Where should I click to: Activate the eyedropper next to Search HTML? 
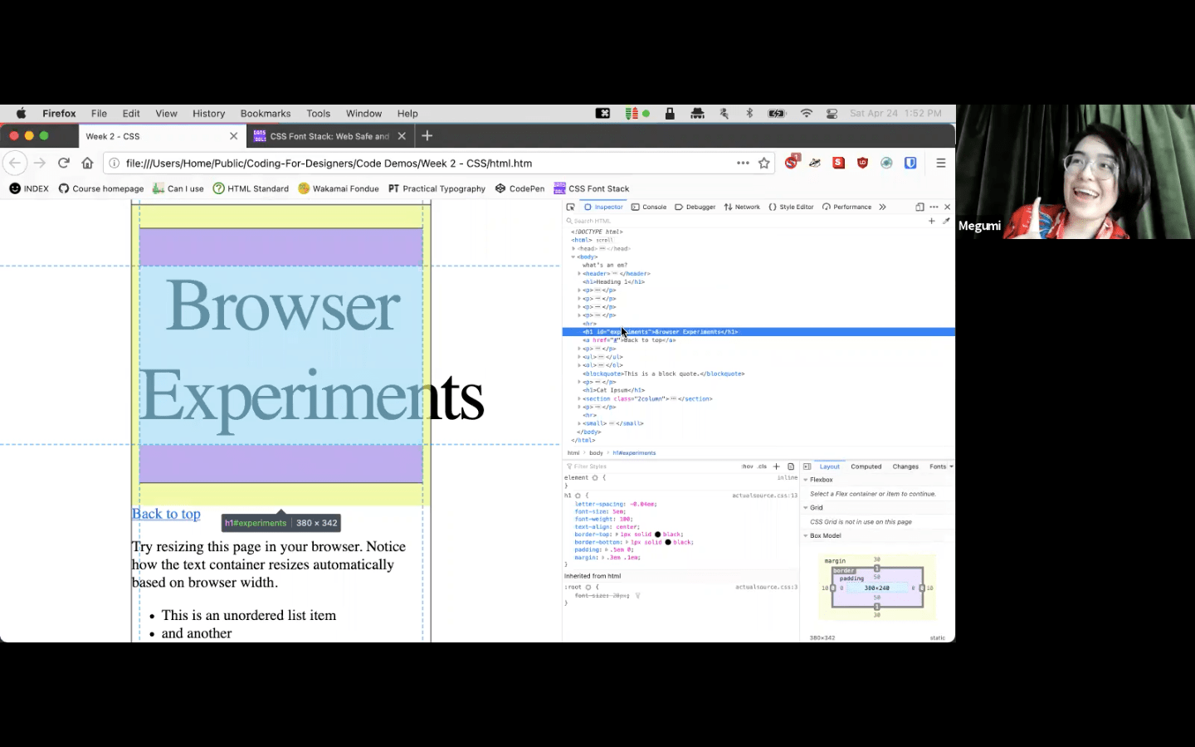pos(948,221)
